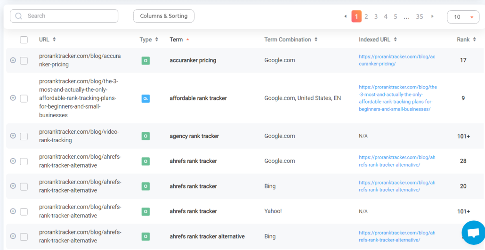
Task: Check the ahrefs rank tracker Google.com row checkbox
Action: click(24, 161)
